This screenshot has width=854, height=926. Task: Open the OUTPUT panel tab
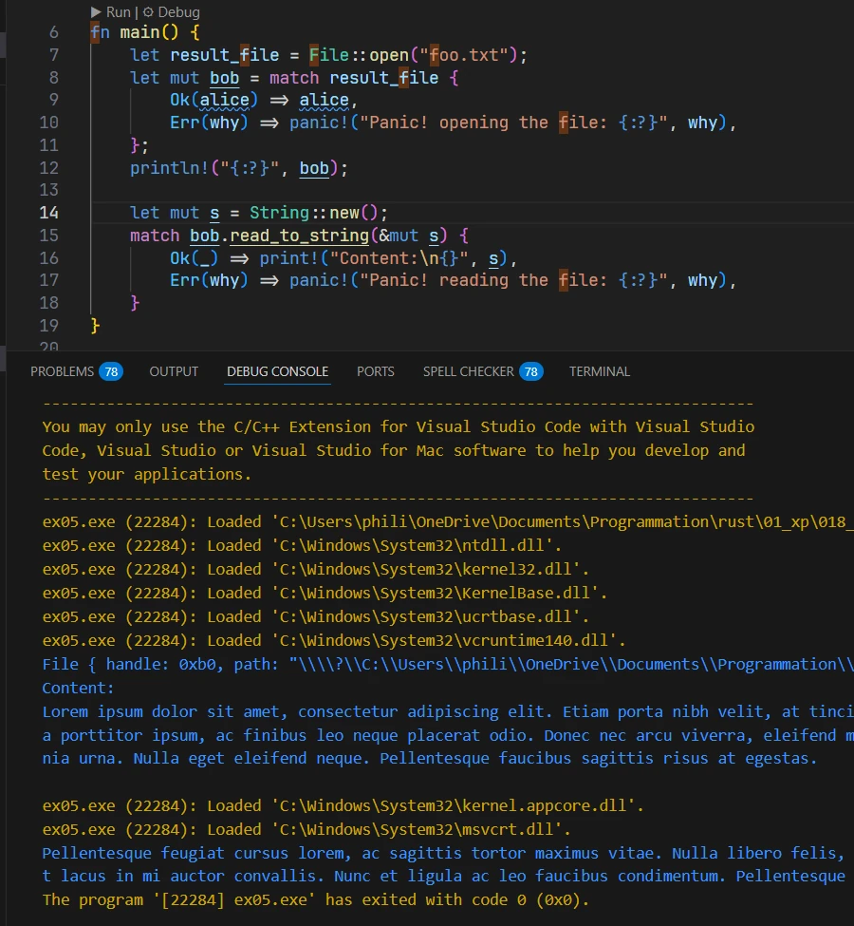click(x=174, y=371)
